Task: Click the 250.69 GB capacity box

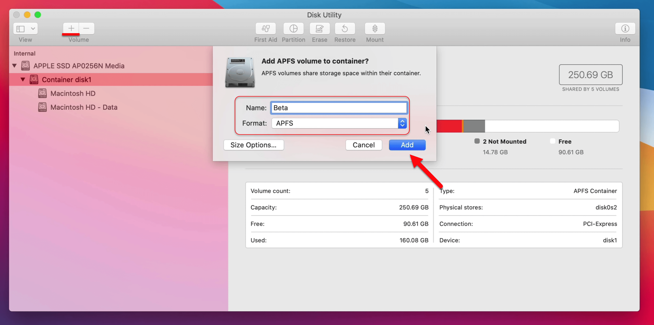Action: click(x=591, y=75)
